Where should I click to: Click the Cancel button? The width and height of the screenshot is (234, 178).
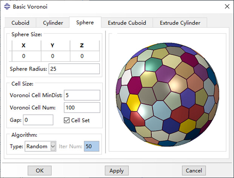194,170
